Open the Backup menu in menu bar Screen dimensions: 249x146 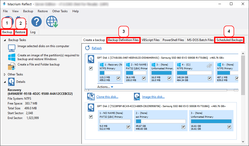tap(28, 11)
